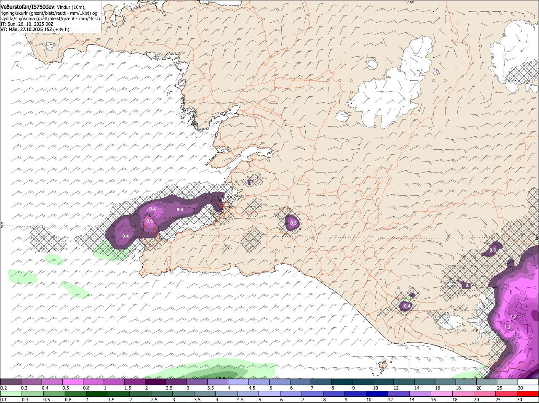This screenshot has width=539, height=403.
Task: Click snow legend swatch for 2–2.5 mm
Action: (x=155, y=382)
